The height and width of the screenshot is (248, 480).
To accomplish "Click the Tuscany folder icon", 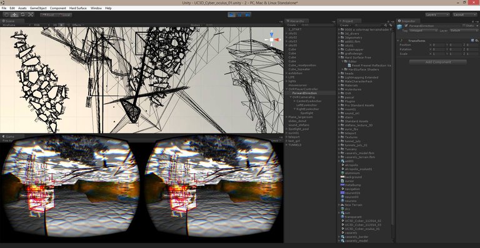I will pos(342,149).
